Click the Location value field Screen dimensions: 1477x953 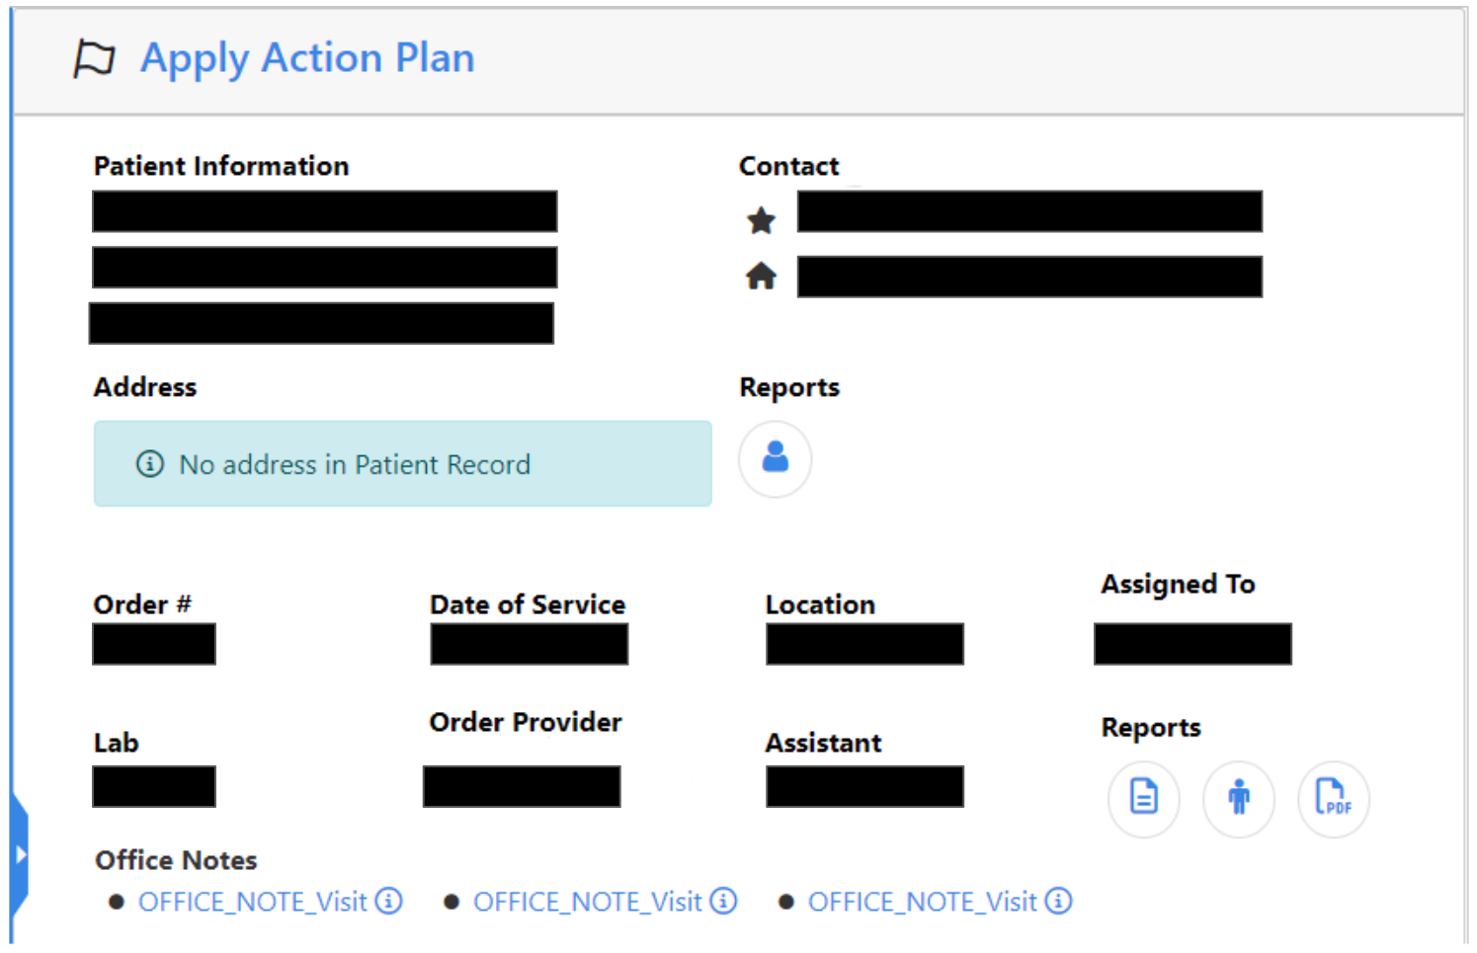point(863,643)
